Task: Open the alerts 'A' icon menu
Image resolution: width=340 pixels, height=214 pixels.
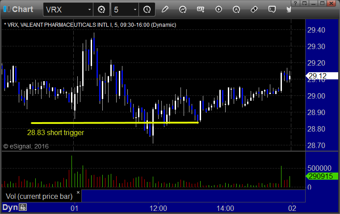Action: tap(236, 9)
